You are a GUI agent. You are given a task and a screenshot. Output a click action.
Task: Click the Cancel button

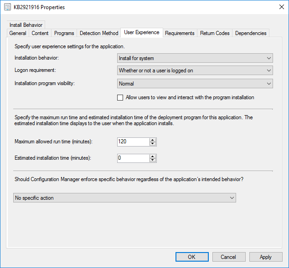pos(229,257)
